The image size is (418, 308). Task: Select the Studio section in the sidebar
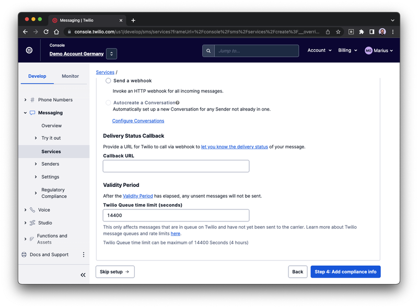45,223
